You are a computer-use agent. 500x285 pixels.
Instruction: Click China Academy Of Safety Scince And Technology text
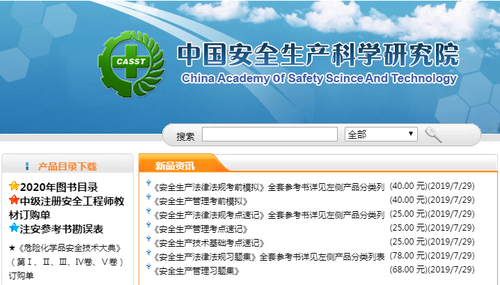tap(319, 78)
